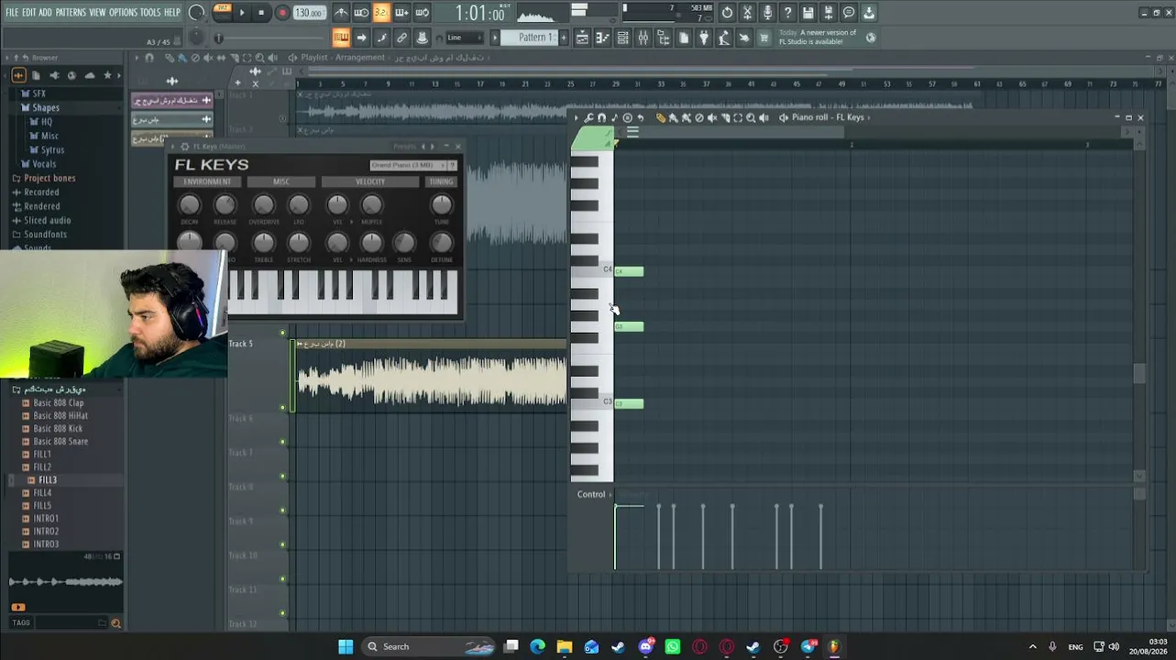The width and height of the screenshot is (1176, 660).
Task: Click the 130.000 tempo field
Action: [x=309, y=13]
